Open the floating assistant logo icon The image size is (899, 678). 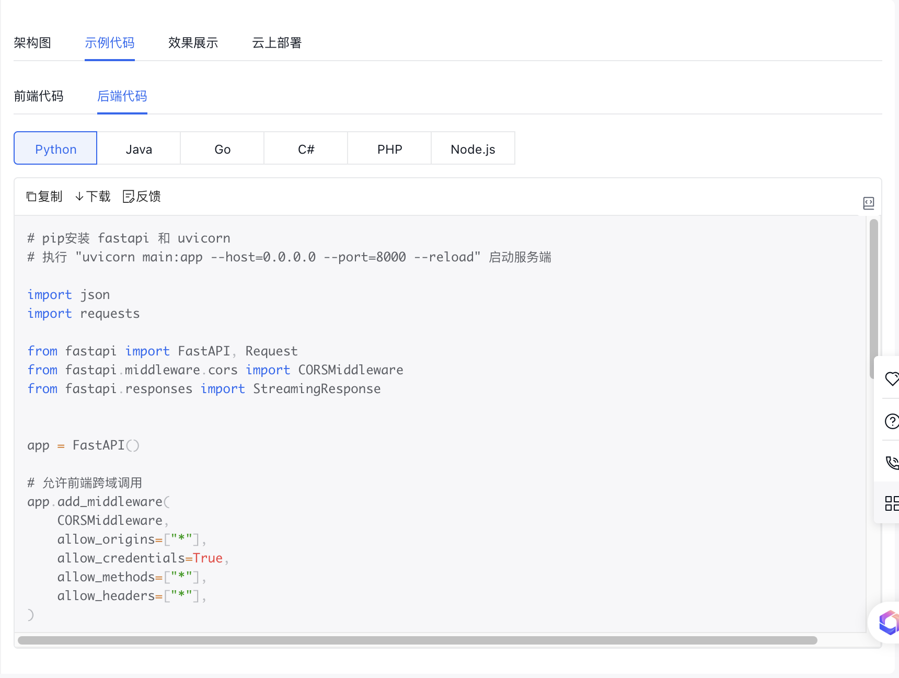point(889,622)
